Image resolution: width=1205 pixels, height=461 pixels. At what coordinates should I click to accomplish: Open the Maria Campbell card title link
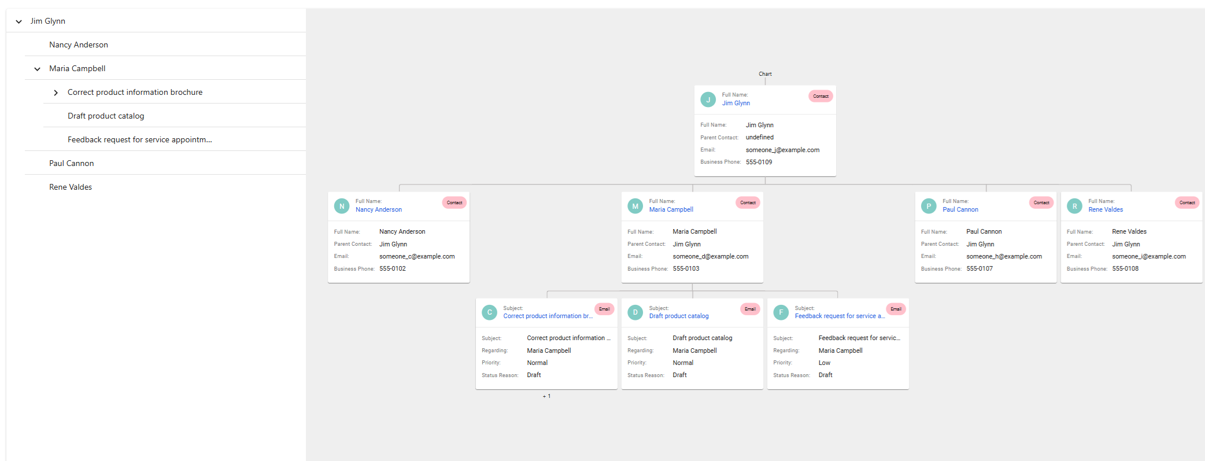coord(671,209)
